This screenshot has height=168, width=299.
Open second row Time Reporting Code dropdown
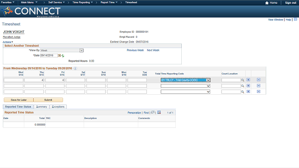(185, 86)
